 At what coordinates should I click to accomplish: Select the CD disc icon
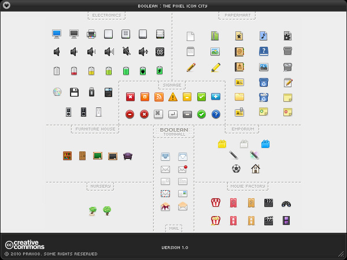(x=57, y=92)
